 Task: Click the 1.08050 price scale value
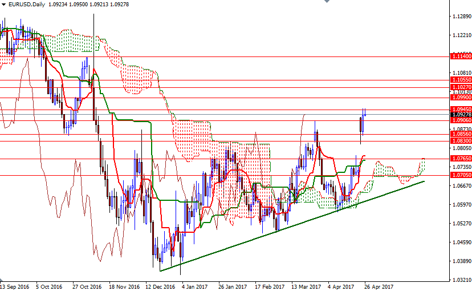pyautogui.click(x=462, y=148)
